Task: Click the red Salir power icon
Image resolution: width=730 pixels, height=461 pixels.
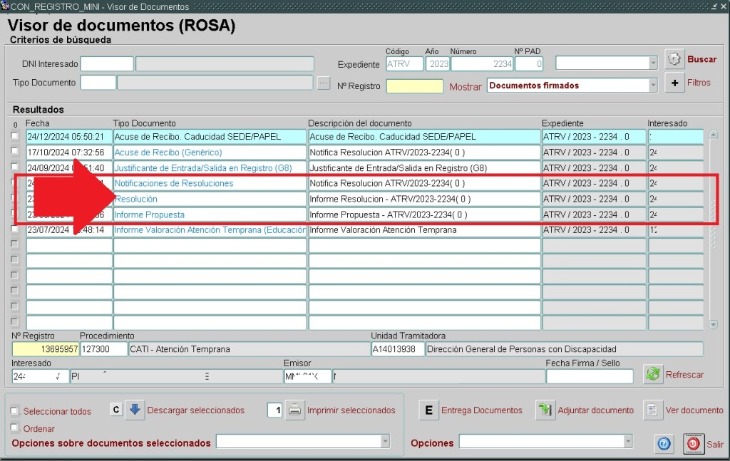Action: tap(693, 444)
